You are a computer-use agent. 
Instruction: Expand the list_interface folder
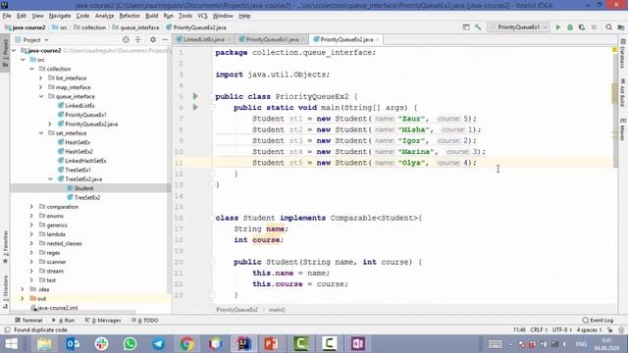click(41, 78)
